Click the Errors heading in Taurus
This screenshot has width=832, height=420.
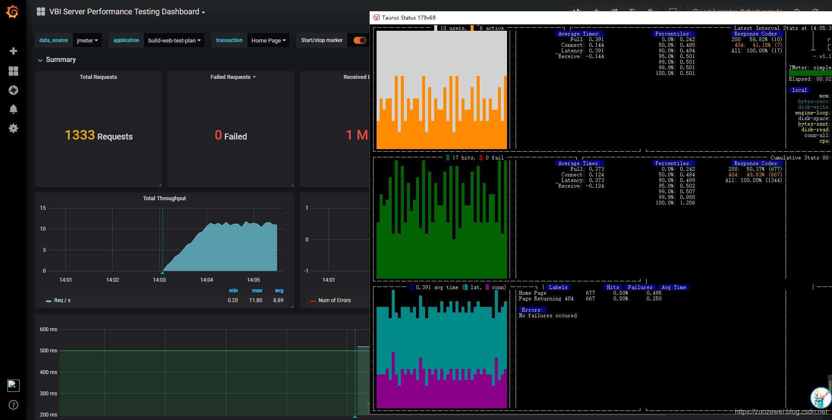pyautogui.click(x=533, y=310)
